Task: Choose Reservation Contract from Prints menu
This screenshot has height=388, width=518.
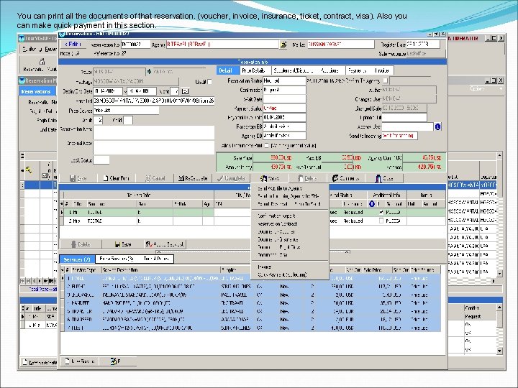Action: tap(278, 223)
